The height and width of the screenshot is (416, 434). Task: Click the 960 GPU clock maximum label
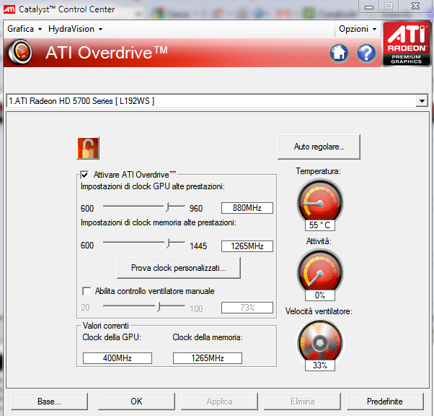196,209
